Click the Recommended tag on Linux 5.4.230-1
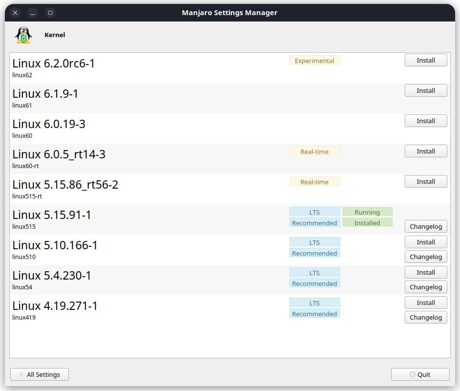 click(x=314, y=283)
